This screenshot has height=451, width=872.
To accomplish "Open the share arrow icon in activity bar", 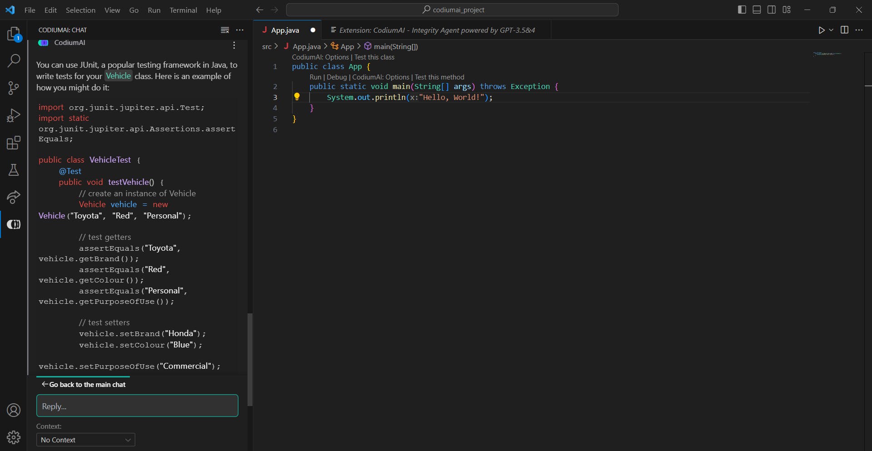I will click(14, 197).
